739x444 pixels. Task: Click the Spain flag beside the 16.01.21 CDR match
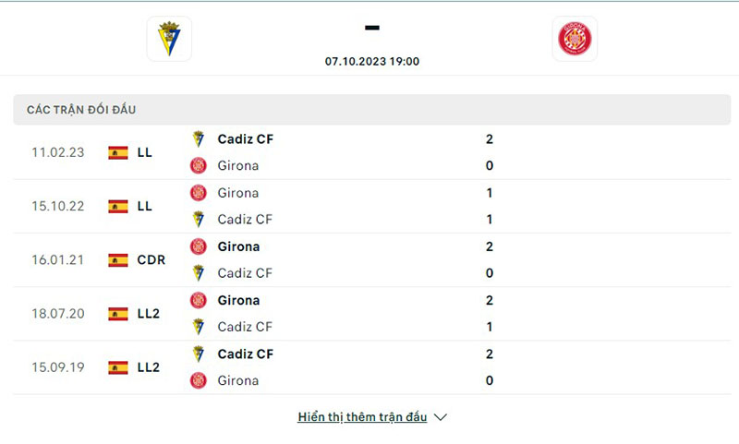[118, 260]
